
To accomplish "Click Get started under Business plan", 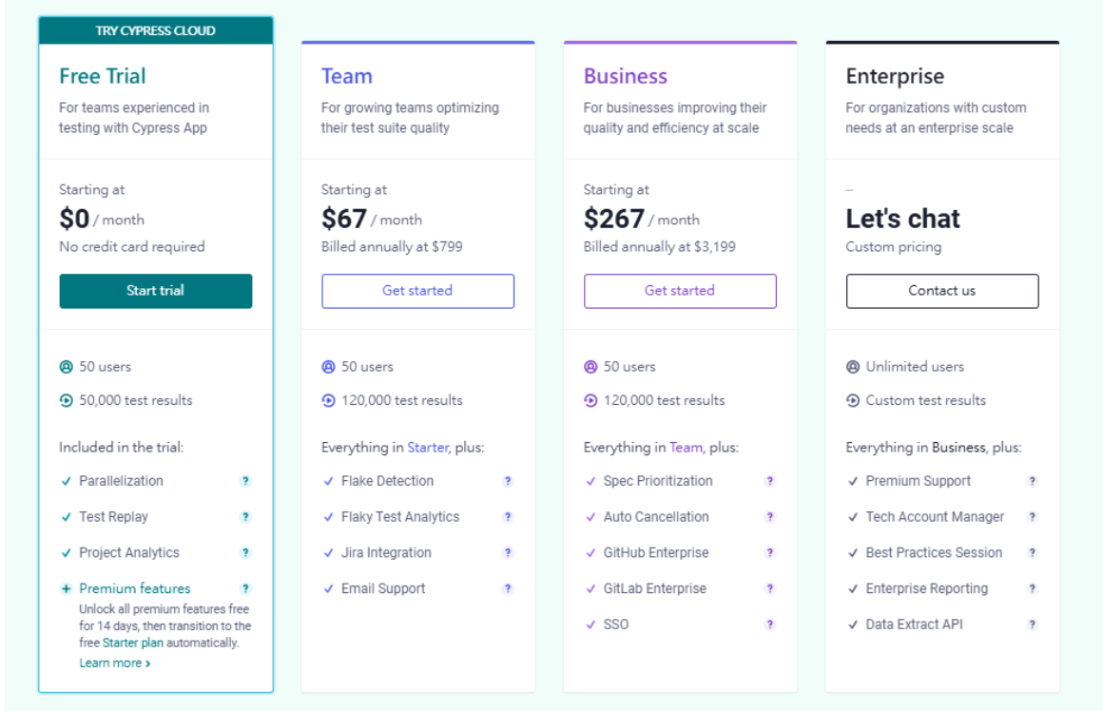I will (680, 291).
